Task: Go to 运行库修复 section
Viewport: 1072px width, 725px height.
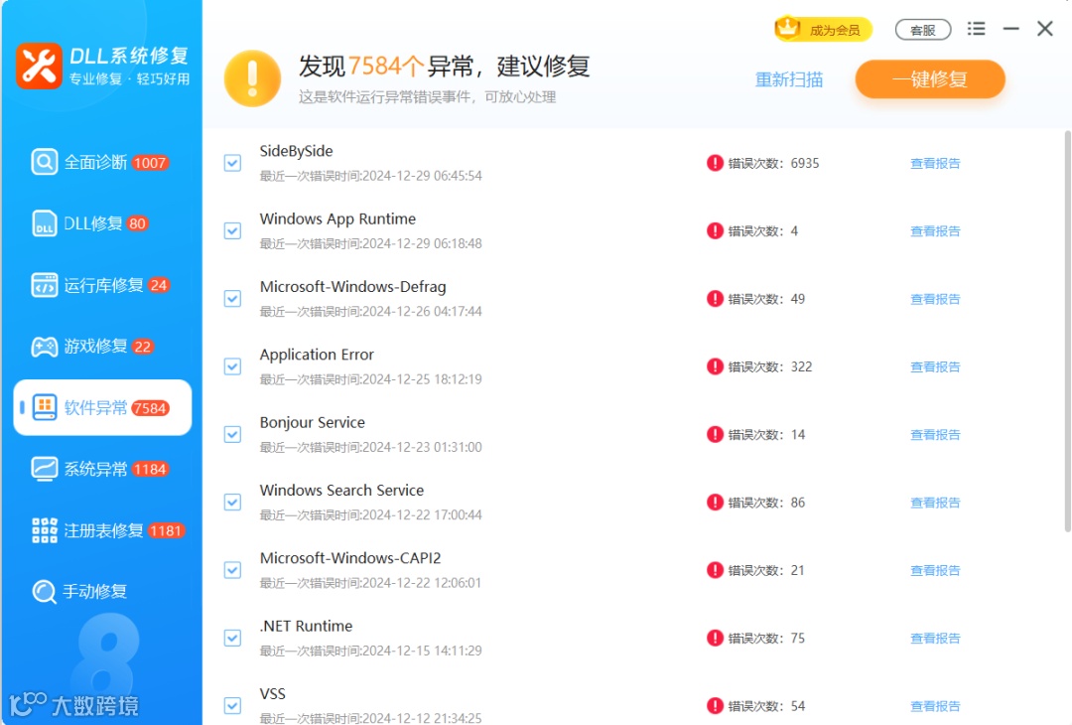Action: click(x=102, y=285)
